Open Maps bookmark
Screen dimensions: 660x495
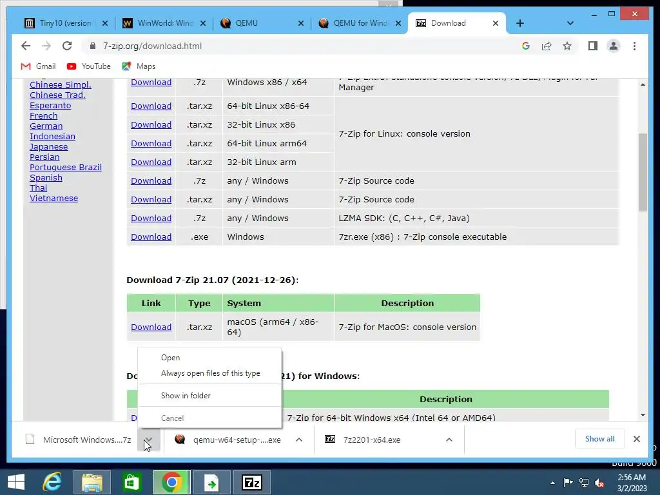point(139,66)
